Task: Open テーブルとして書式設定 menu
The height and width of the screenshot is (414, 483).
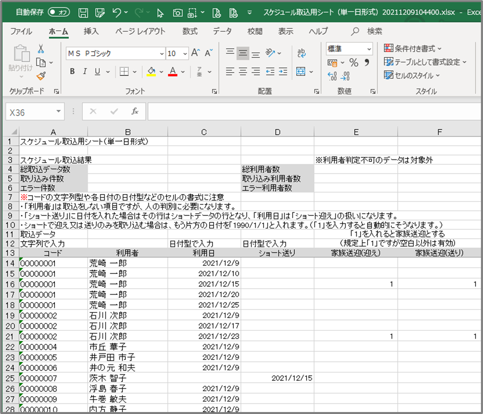Action: pos(426,62)
